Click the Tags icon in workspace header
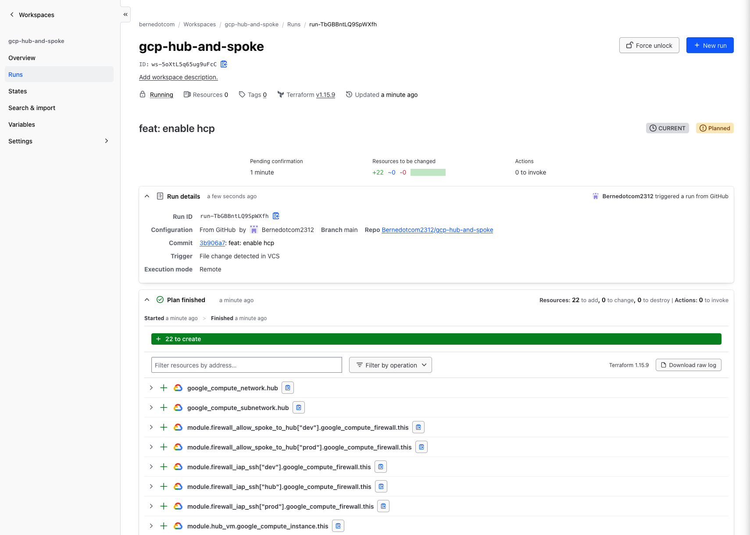The width and height of the screenshot is (750, 535). (242, 94)
